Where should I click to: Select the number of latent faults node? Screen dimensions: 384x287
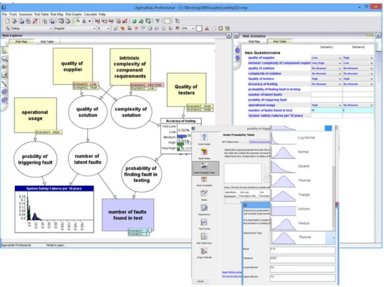[87, 159]
